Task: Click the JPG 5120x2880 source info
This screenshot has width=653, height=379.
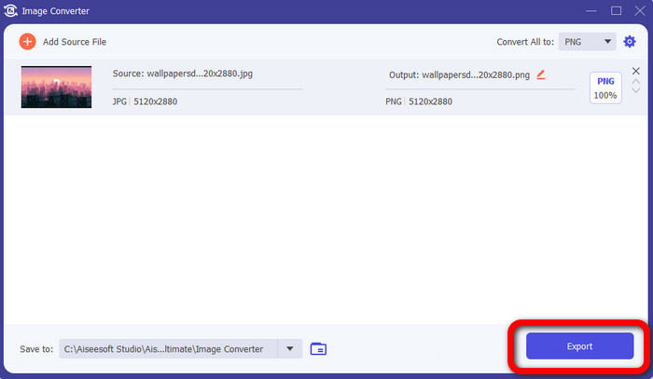Action: (145, 102)
